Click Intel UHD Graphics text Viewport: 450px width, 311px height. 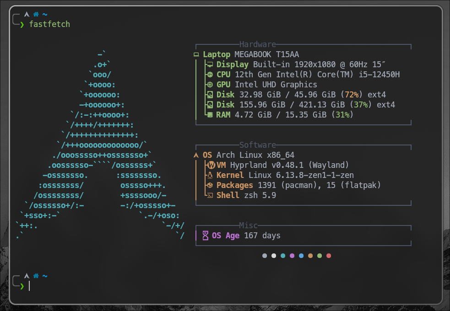click(276, 85)
